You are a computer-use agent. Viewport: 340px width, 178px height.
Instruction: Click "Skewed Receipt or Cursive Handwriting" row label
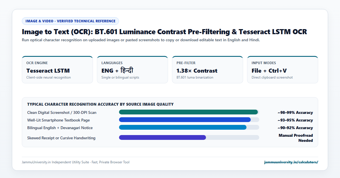(x=61, y=138)
